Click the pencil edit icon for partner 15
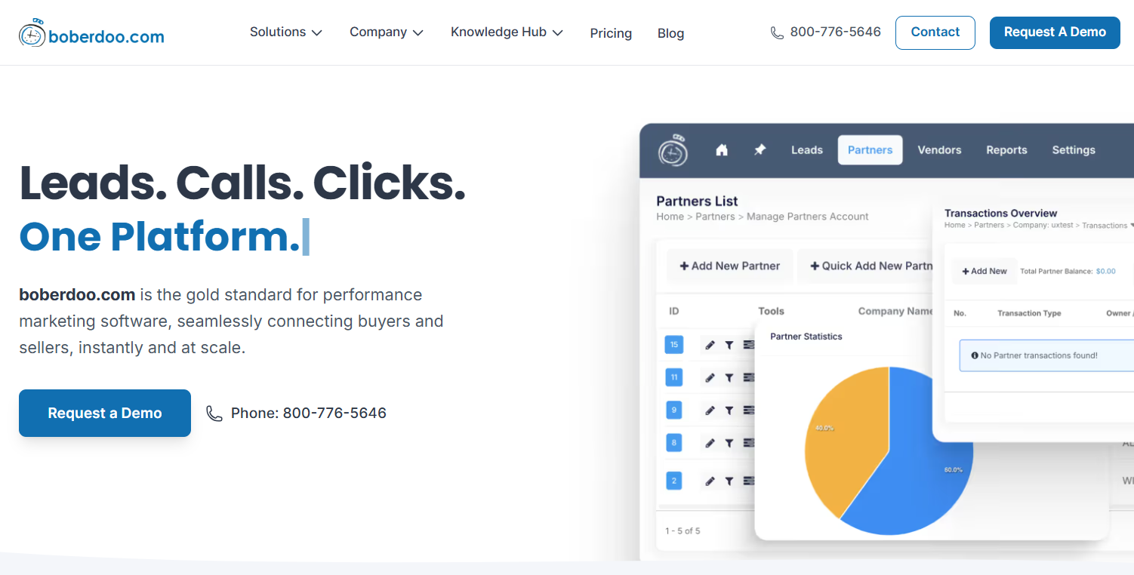The width and height of the screenshot is (1134, 575). [710, 345]
